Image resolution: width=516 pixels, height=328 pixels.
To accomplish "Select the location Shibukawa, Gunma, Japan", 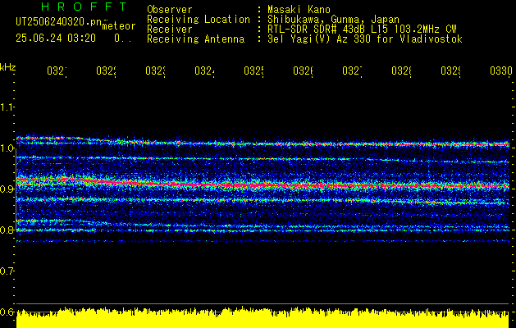I will [x=333, y=19].
